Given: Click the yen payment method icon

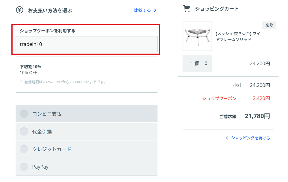Looking at the screenshot, I should click(x=20, y=10).
